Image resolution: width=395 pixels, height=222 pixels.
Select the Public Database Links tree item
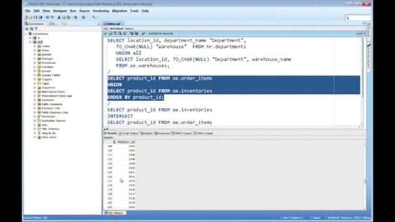coord(55,112)
